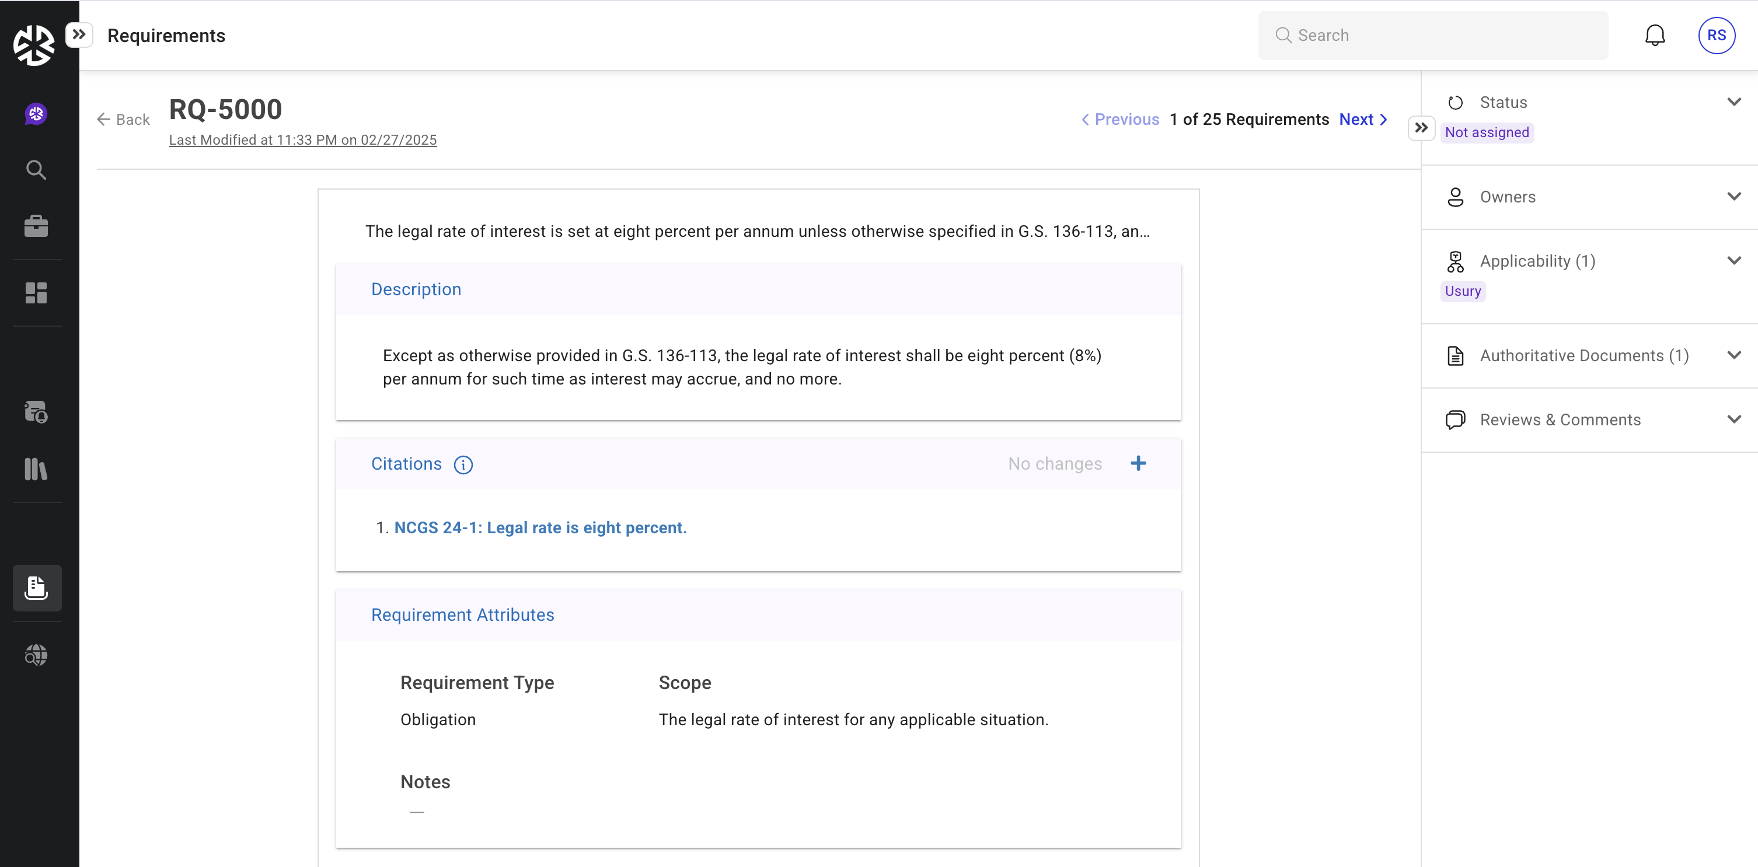This screenshot has height=867, width=1758.
Task: Open the NCGS 24-1 citation link
Action: 540,527
